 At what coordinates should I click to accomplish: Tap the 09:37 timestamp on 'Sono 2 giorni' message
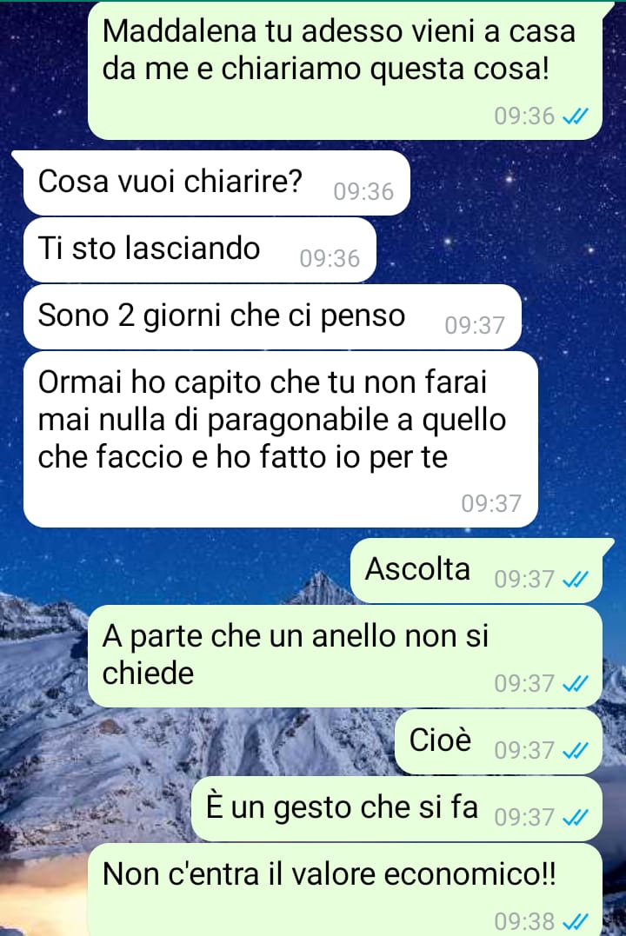475,326
